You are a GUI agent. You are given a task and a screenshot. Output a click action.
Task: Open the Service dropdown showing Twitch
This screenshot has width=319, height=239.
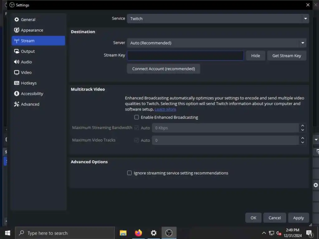pos(218,18)
